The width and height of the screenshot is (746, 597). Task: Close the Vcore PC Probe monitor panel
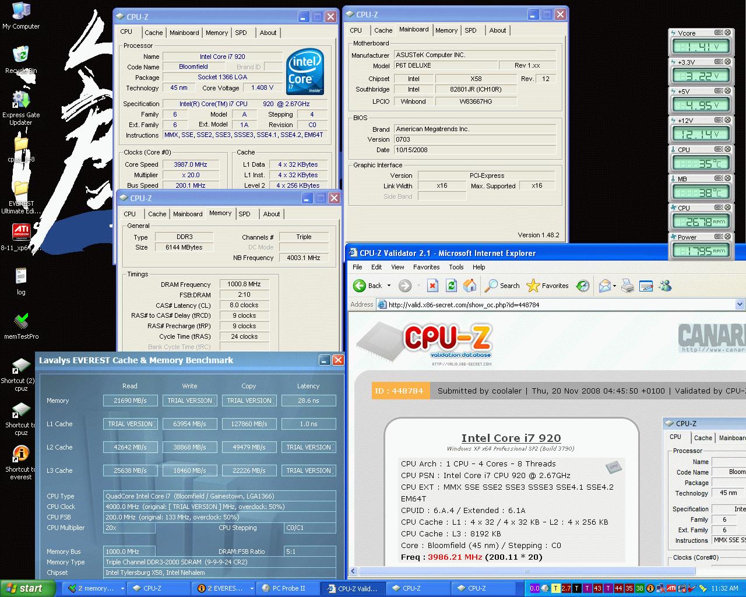727,33
